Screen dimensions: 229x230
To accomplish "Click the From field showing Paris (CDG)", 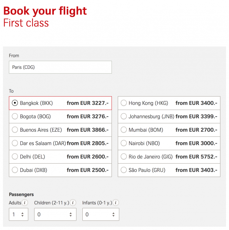I will [60, 67].
